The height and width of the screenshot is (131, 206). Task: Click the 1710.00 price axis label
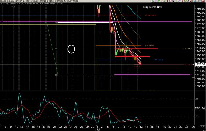pyautogui.click(x=200, y=75)
